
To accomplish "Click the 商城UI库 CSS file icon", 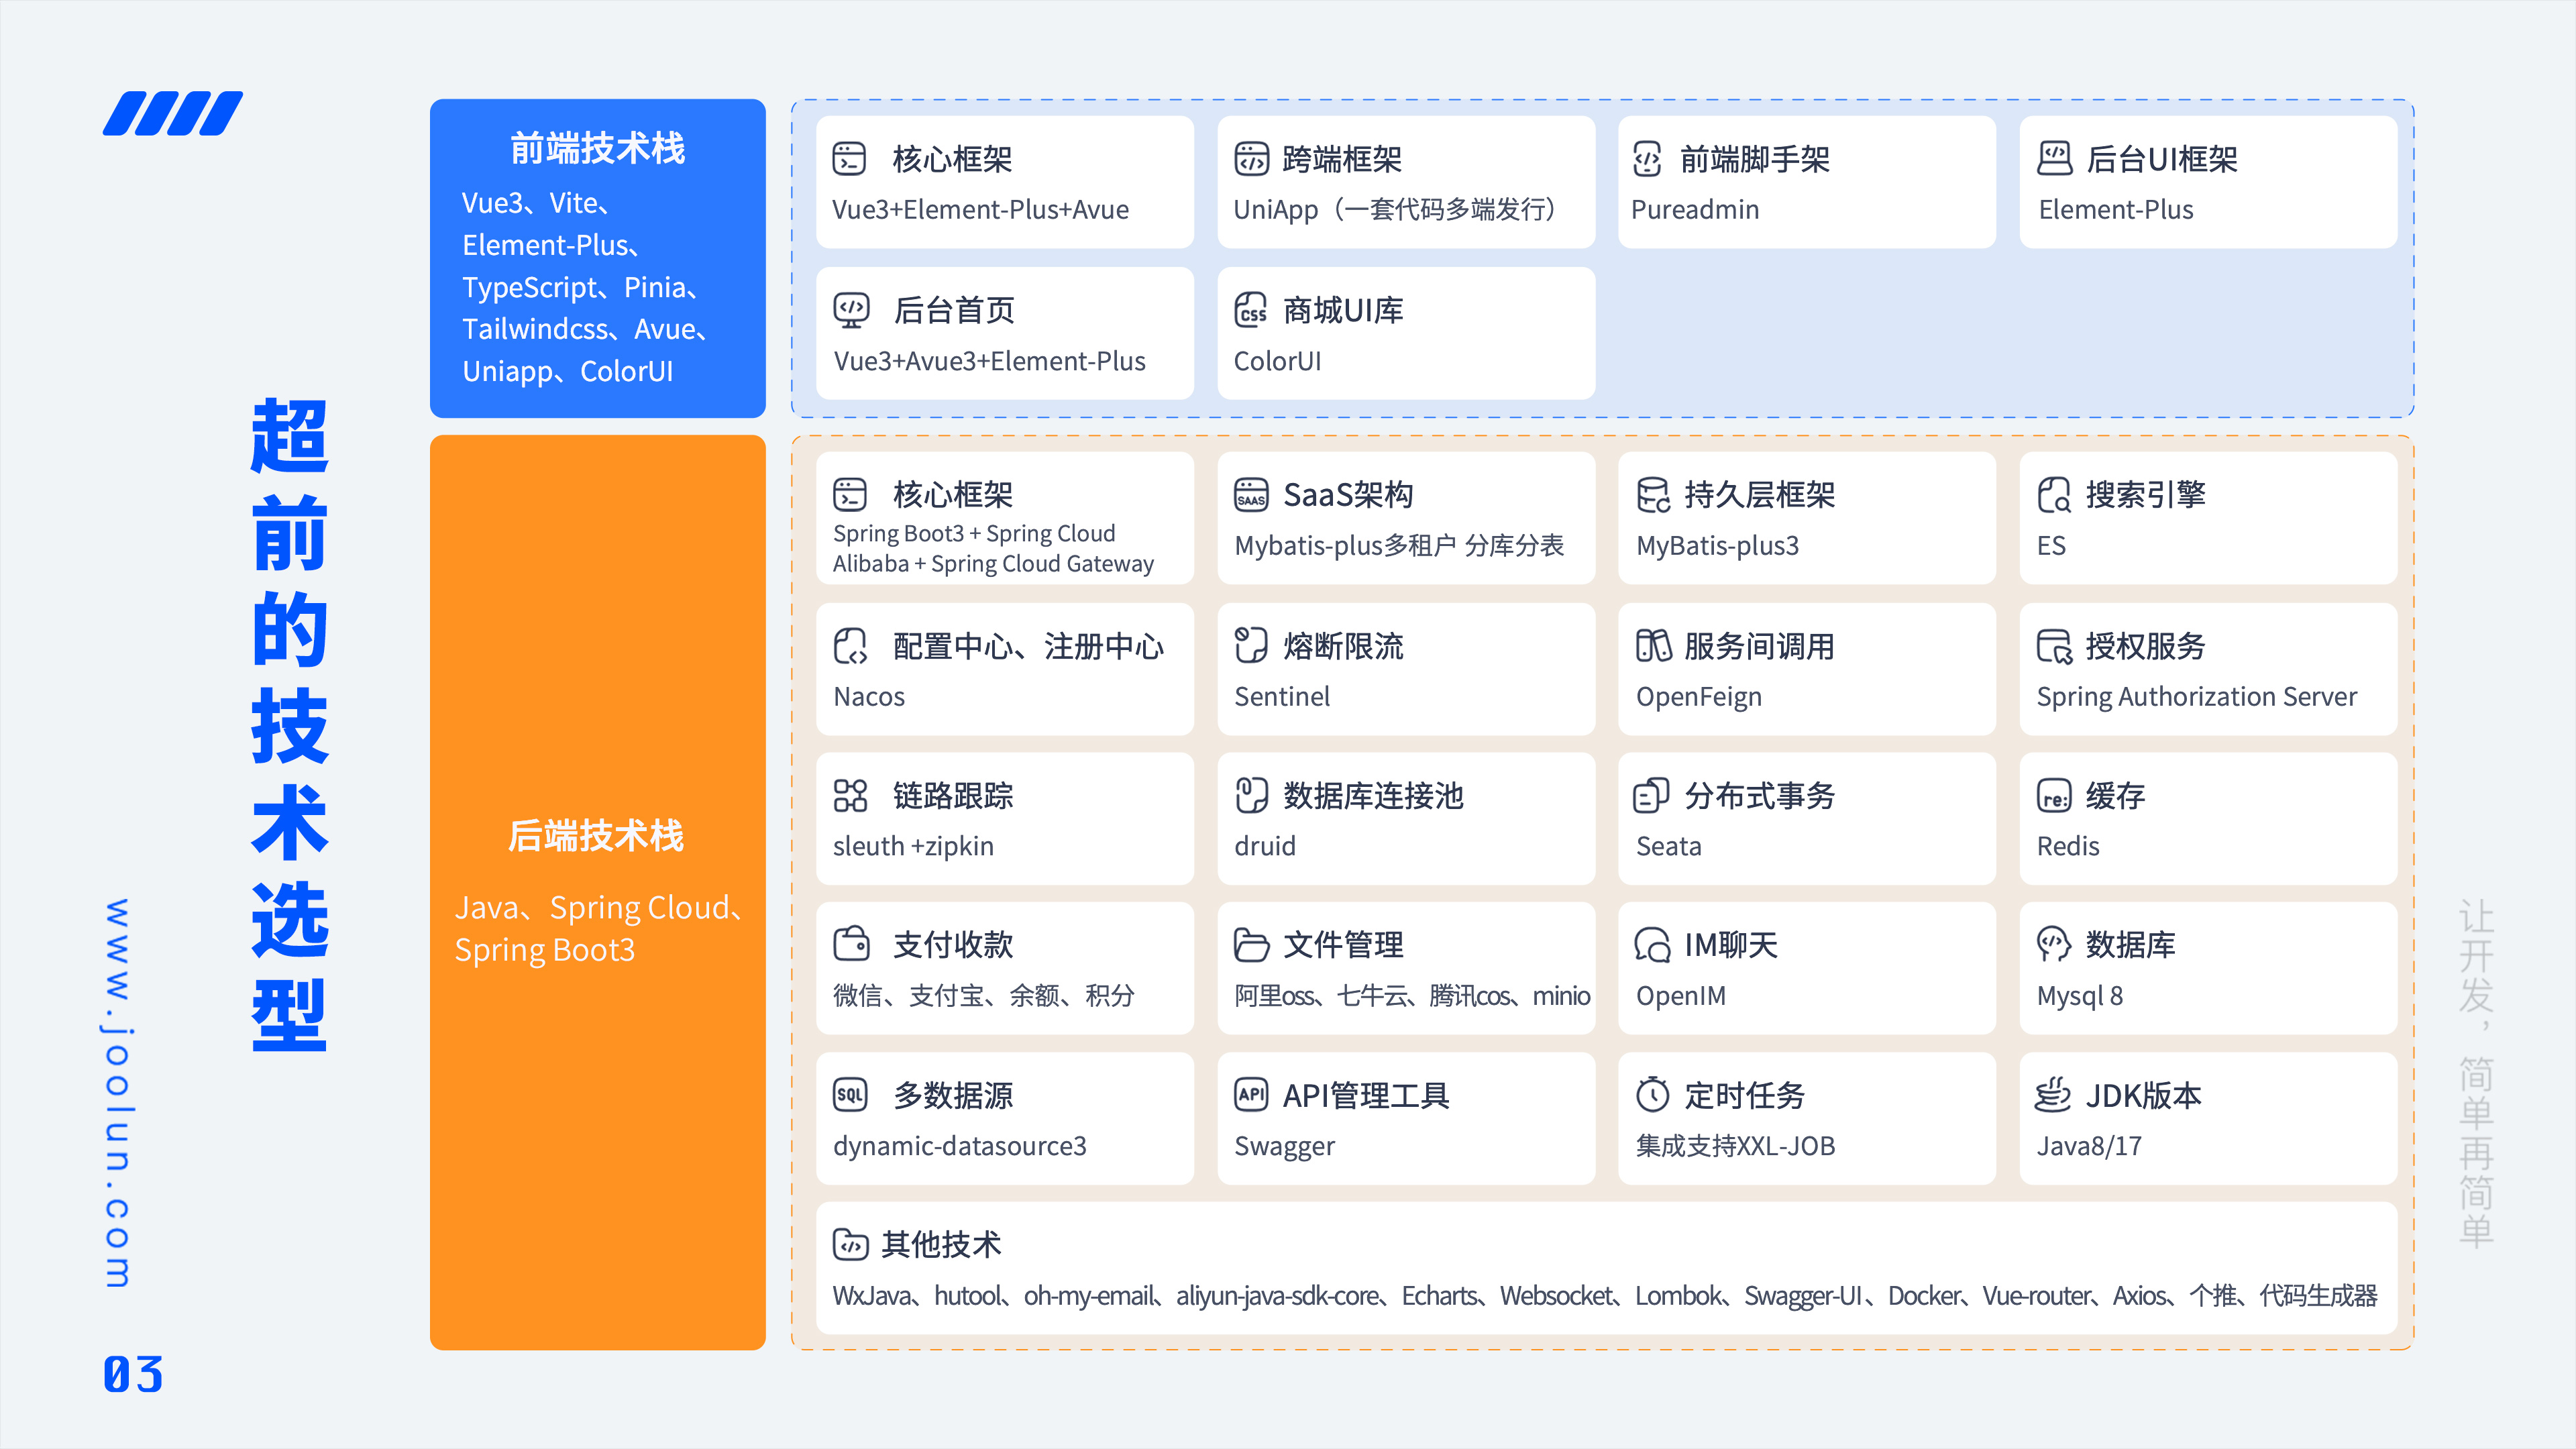I will [1251, 310].
